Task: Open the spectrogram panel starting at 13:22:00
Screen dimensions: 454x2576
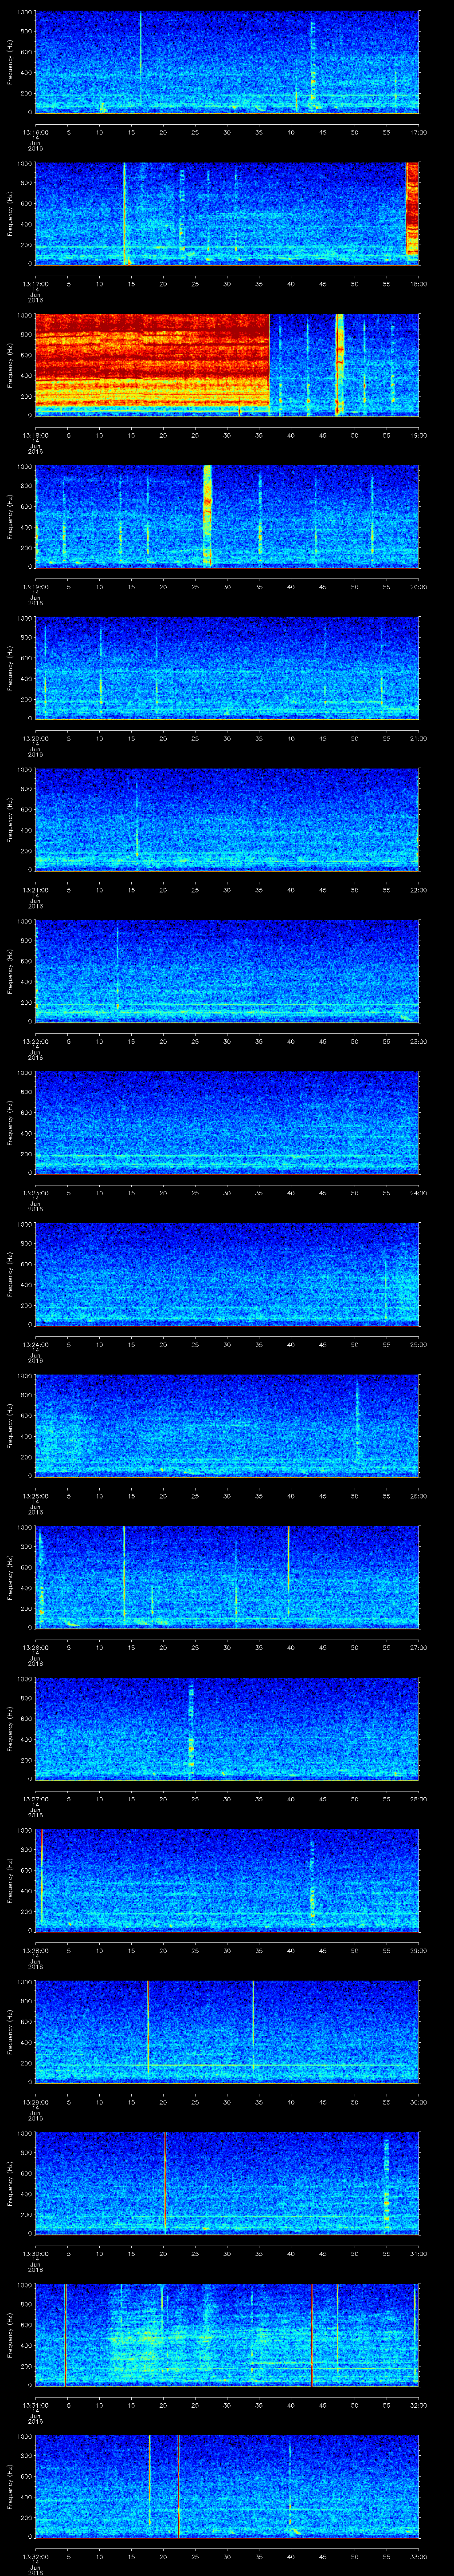Action: click(227, 971)
